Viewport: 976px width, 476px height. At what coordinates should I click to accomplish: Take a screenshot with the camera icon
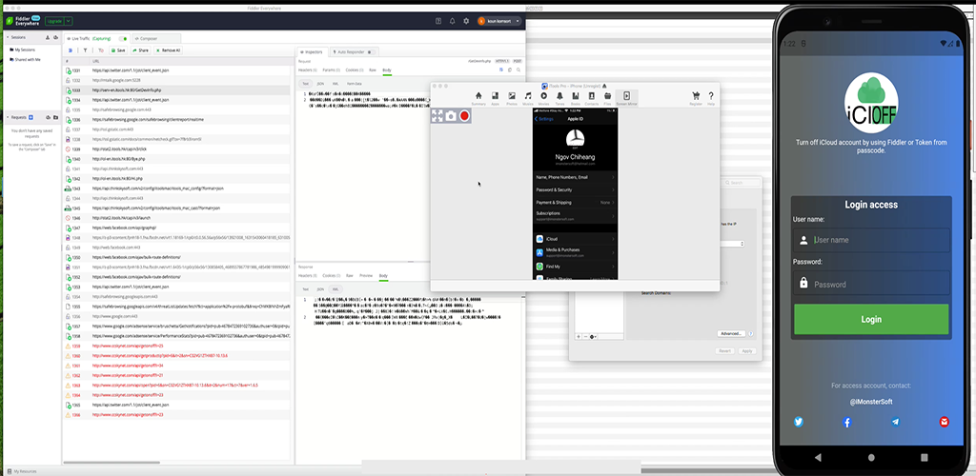451,115
